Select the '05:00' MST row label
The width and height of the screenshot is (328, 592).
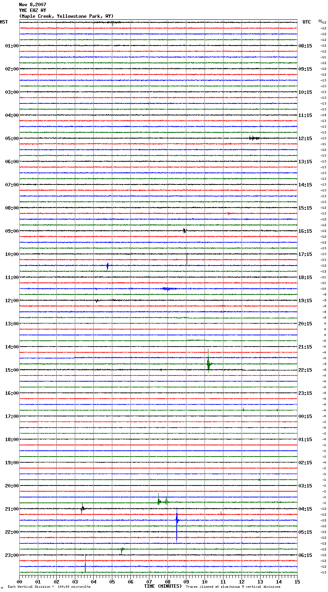(12, 139)
